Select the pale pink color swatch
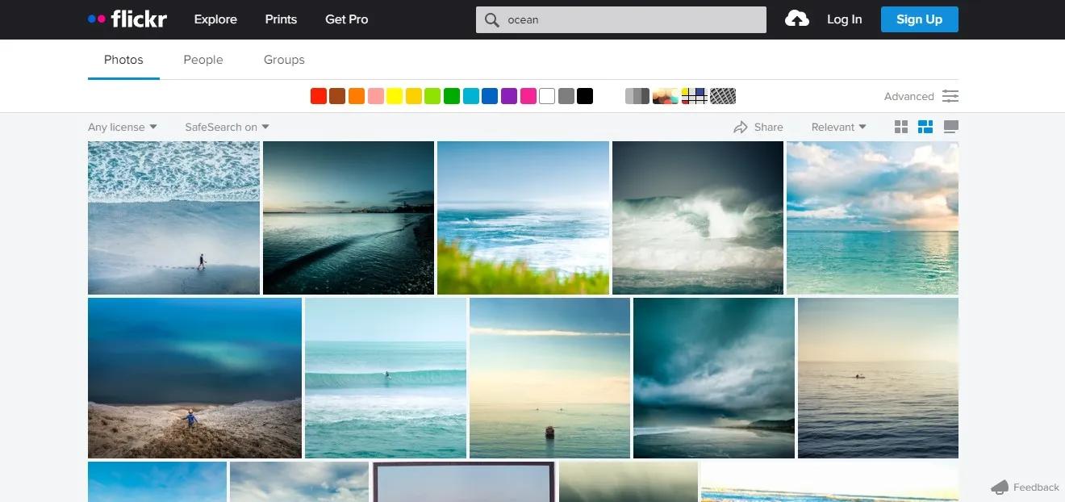The width and height of the screenshot is (1065, 502). coord(375,96)
